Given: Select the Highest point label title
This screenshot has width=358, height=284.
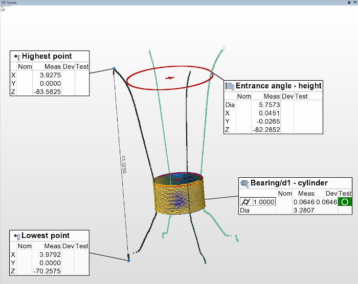Looking at the screenshot, I should [47, 56].
